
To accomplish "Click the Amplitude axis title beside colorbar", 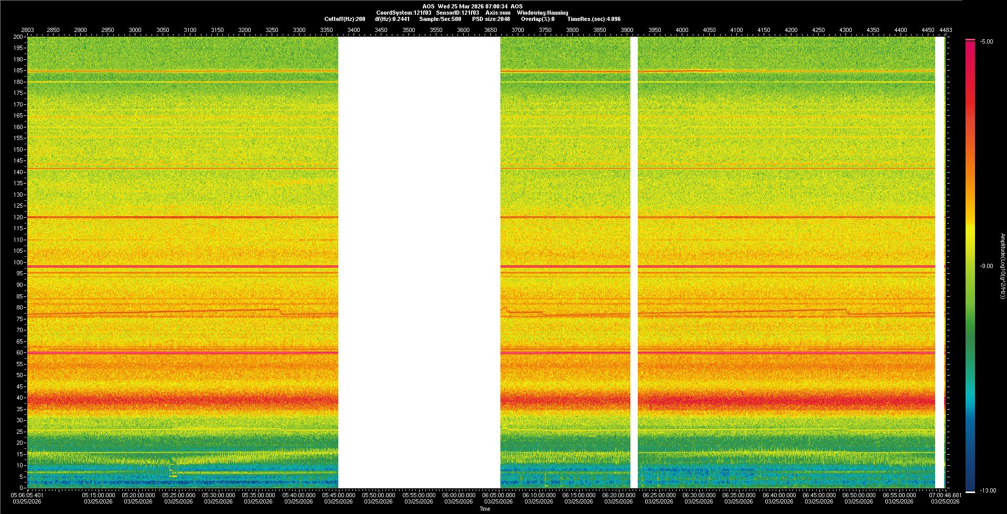I will pos(1002,266).
